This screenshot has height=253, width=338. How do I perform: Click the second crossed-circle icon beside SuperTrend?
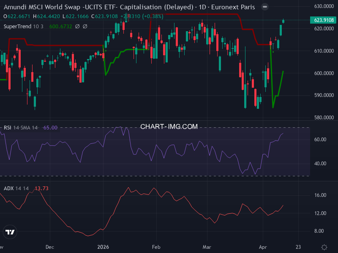tap(84, 27)
